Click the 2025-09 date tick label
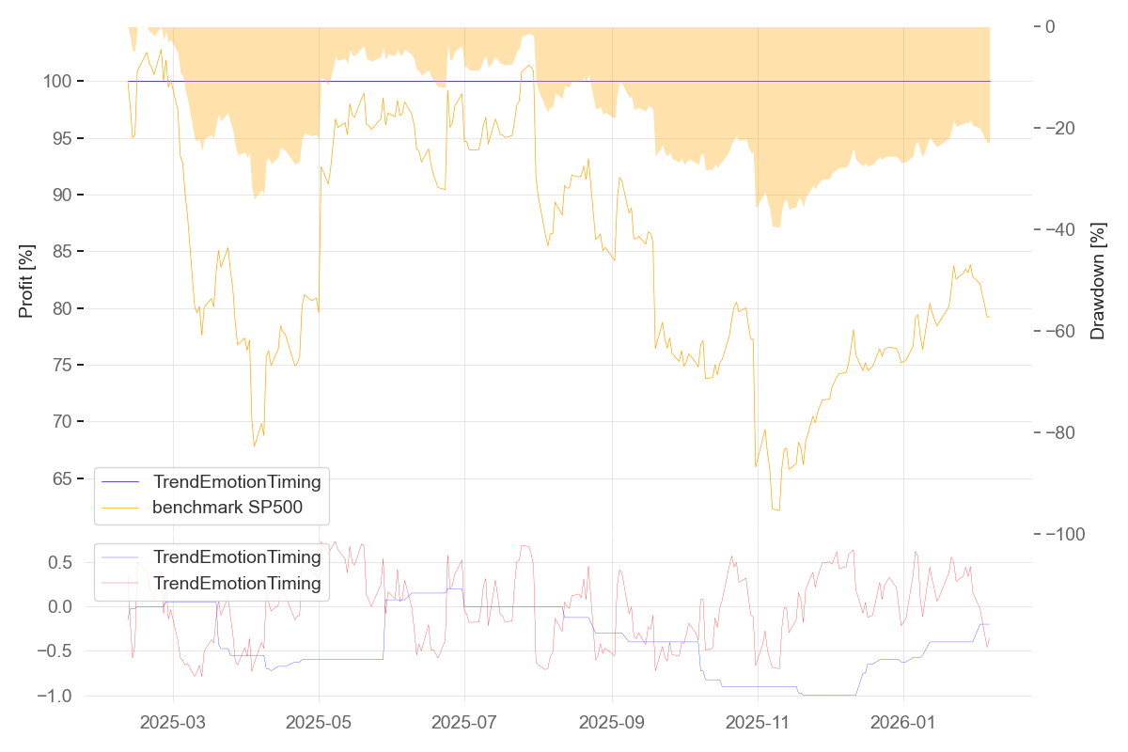The height and width of the screenshot is (752, 1128). (x=612, y=722)
